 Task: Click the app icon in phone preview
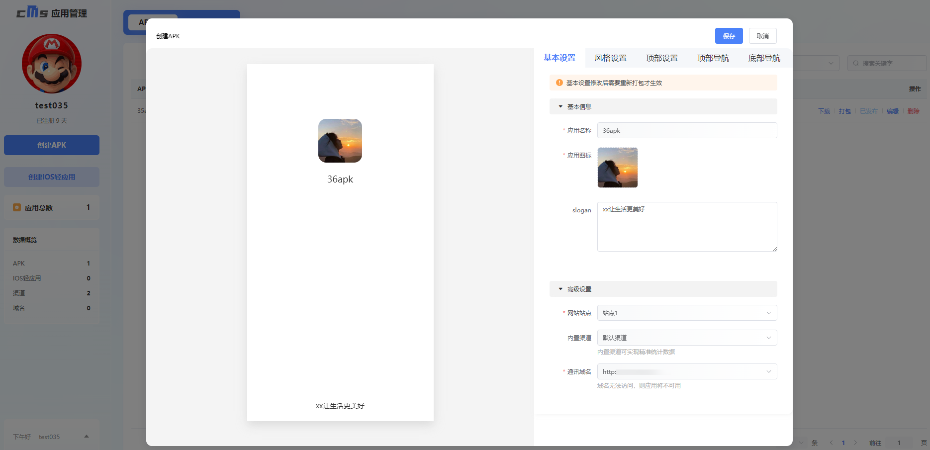coord(340,141)
